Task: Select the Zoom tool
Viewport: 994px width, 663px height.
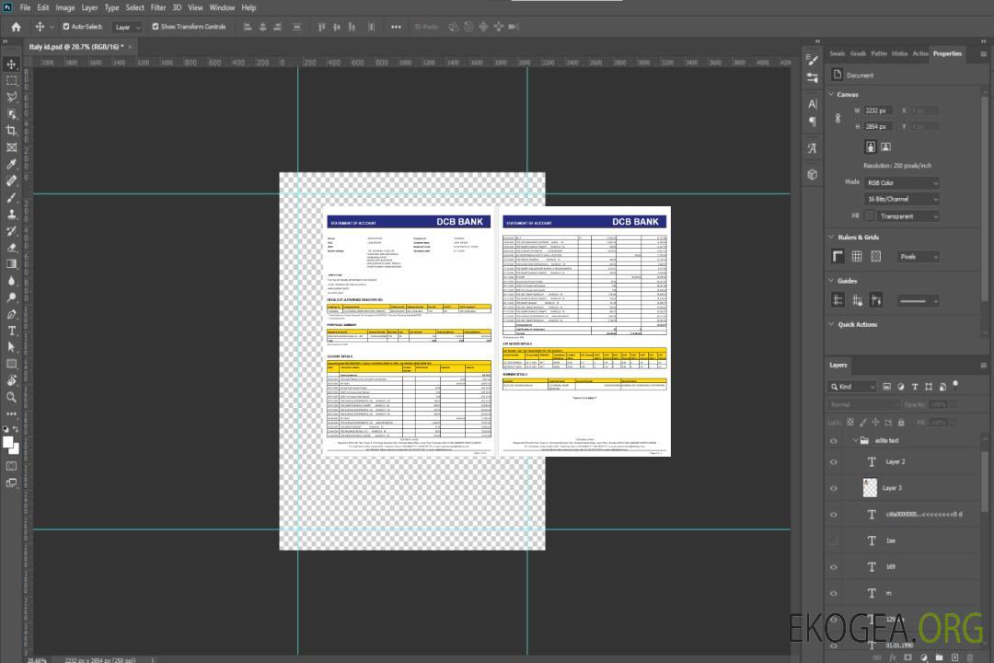Action: [11, 397]
